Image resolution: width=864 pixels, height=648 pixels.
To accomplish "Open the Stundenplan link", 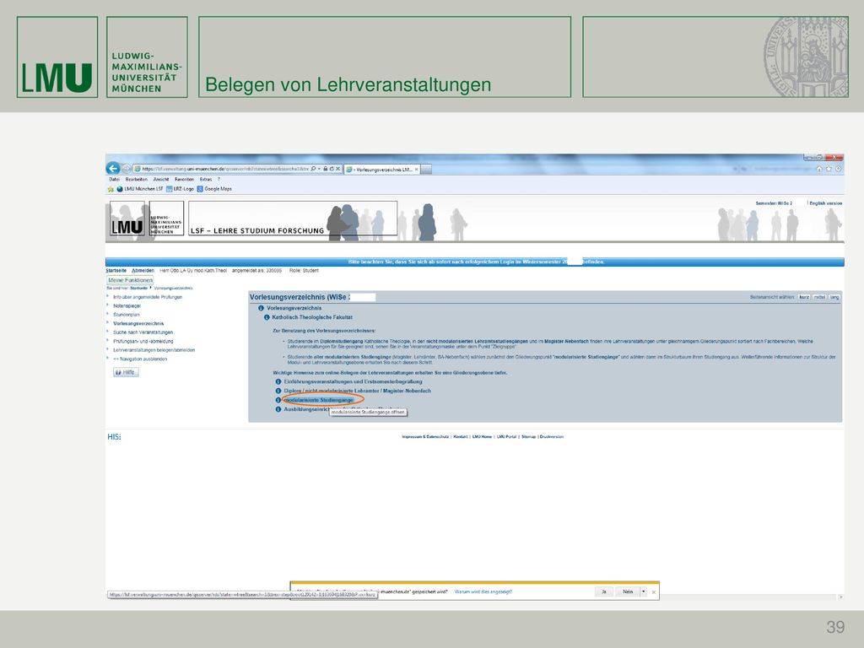I will click(127, 315).
